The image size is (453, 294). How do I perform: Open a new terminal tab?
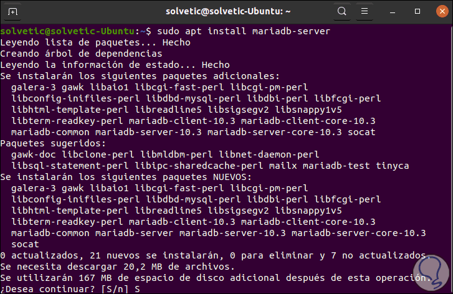(12, 12)
